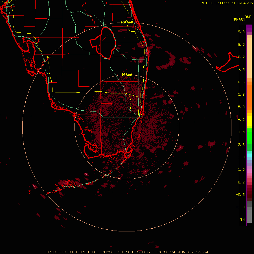This screenshot has height=254, width=254.
Task: Click the 4.2 scale label
Action: tap(241, 120)
